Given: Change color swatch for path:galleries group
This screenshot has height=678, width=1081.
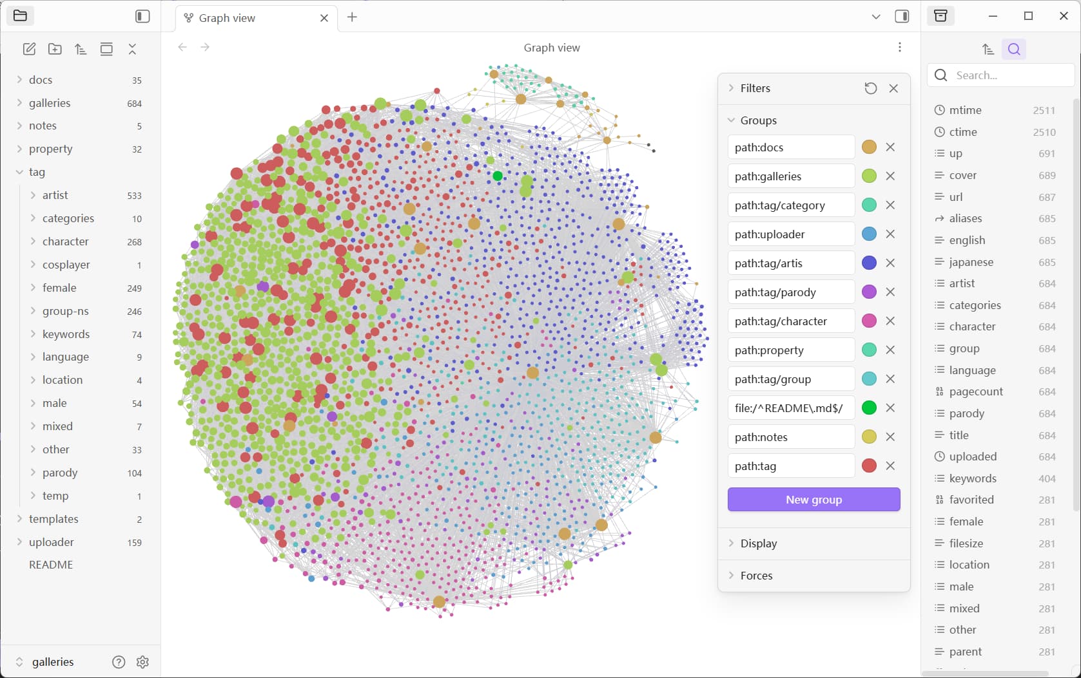Looking at the screenshot, I should (869, 176).
